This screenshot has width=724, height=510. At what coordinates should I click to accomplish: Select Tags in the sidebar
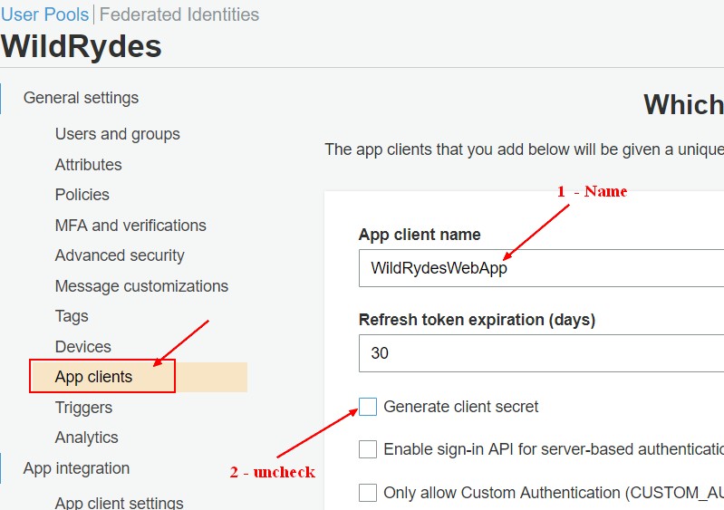(x=72, y=316)
